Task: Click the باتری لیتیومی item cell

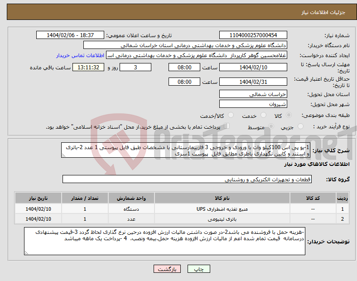Action: pos(222,219)
